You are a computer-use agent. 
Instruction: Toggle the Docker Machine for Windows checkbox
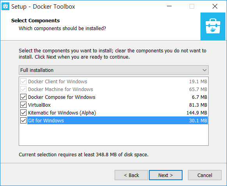tap(23, 89)
